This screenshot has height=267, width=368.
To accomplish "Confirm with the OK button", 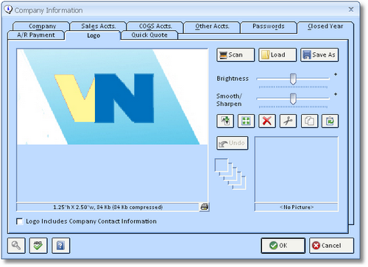I will [283, 246].
